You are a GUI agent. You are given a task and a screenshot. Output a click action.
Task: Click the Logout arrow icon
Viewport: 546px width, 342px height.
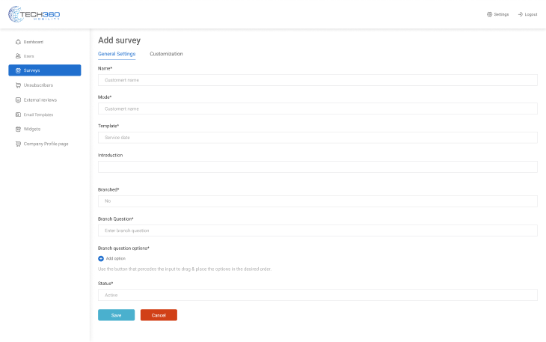point(521,14)
